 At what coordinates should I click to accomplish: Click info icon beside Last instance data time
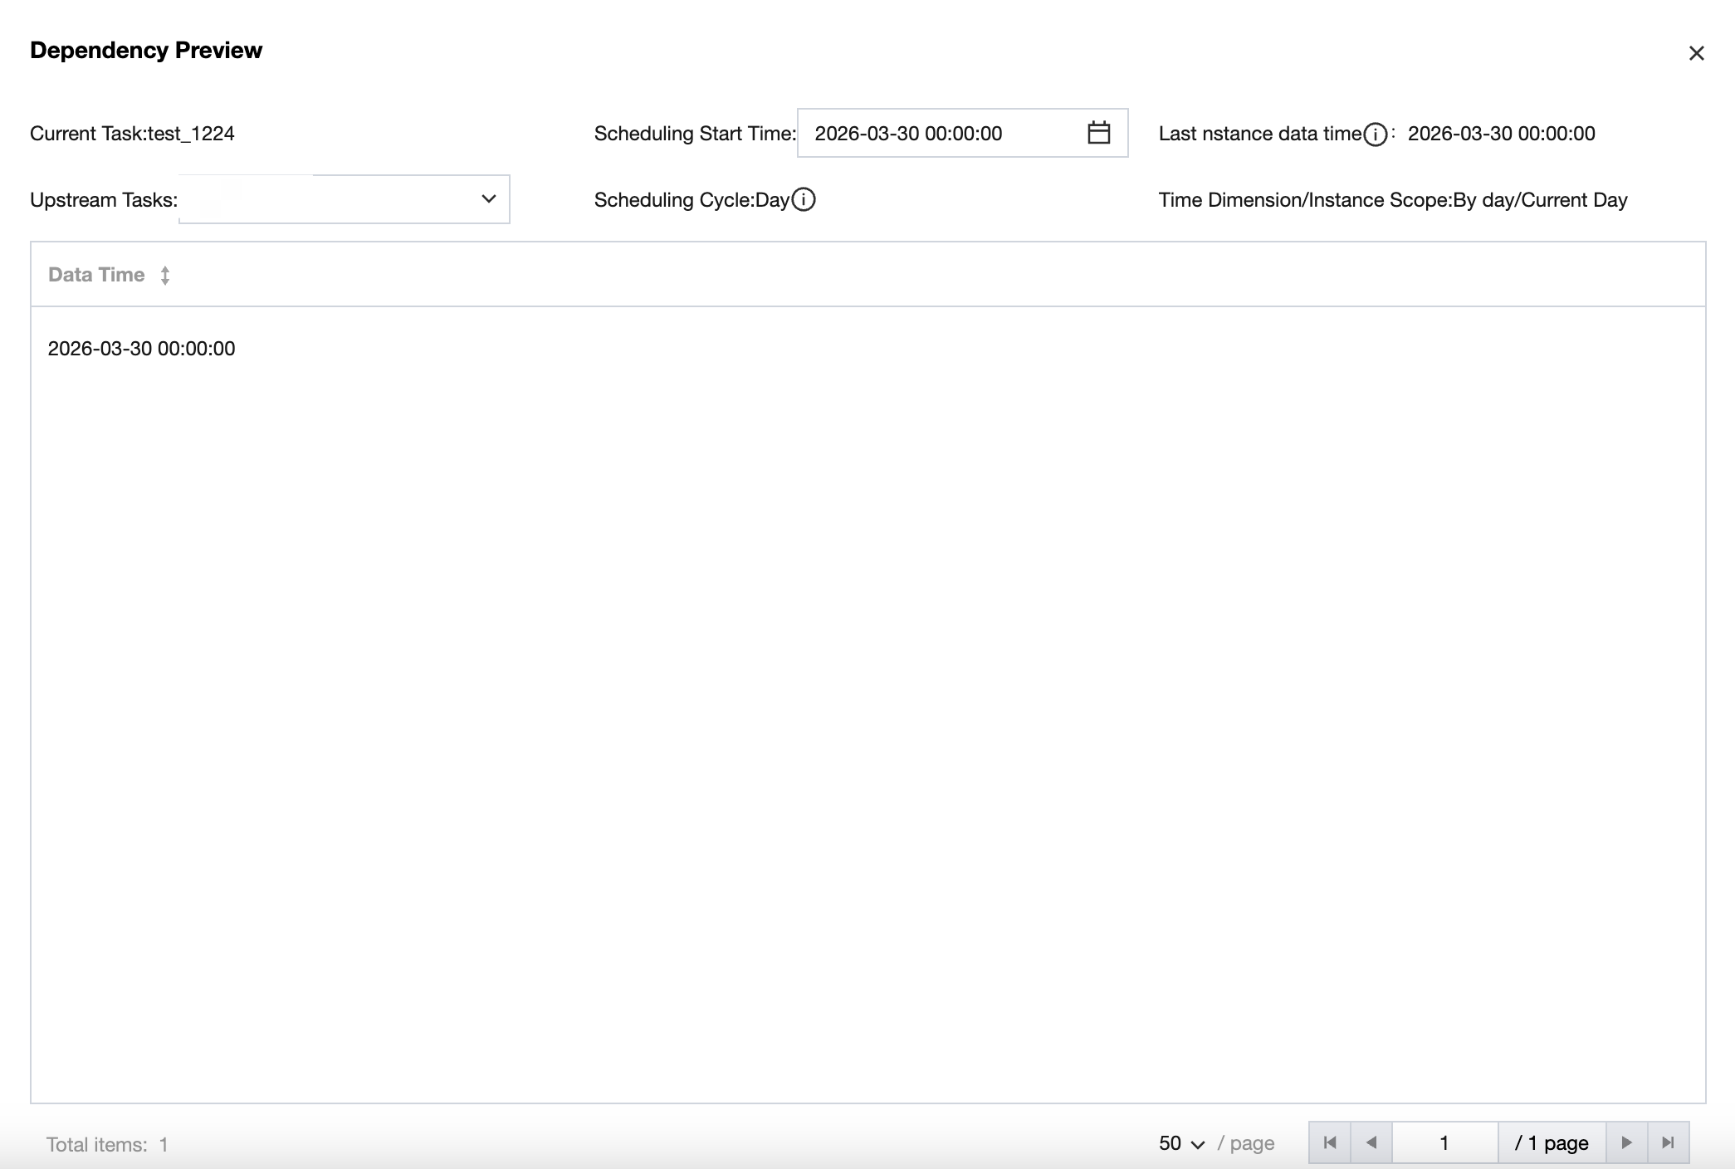[x=1375, y=134]
